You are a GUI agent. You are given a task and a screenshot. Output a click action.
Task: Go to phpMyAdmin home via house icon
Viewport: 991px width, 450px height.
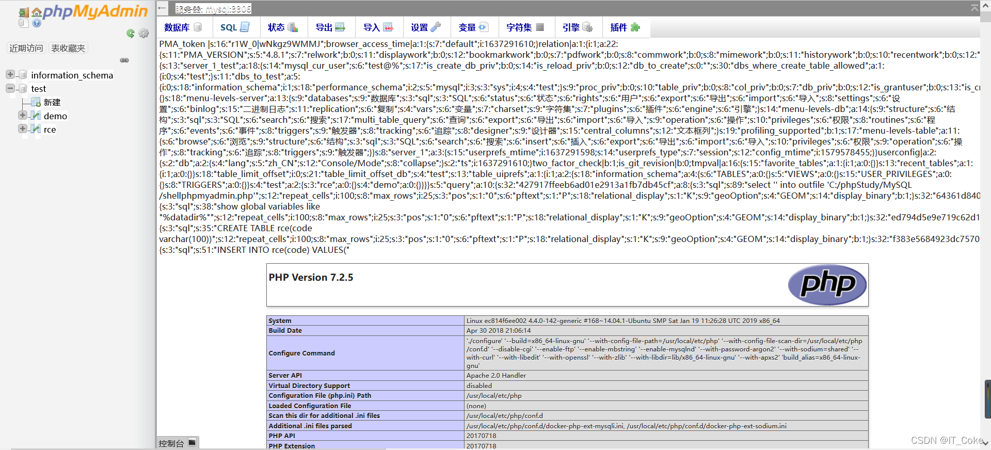[37, 13]
